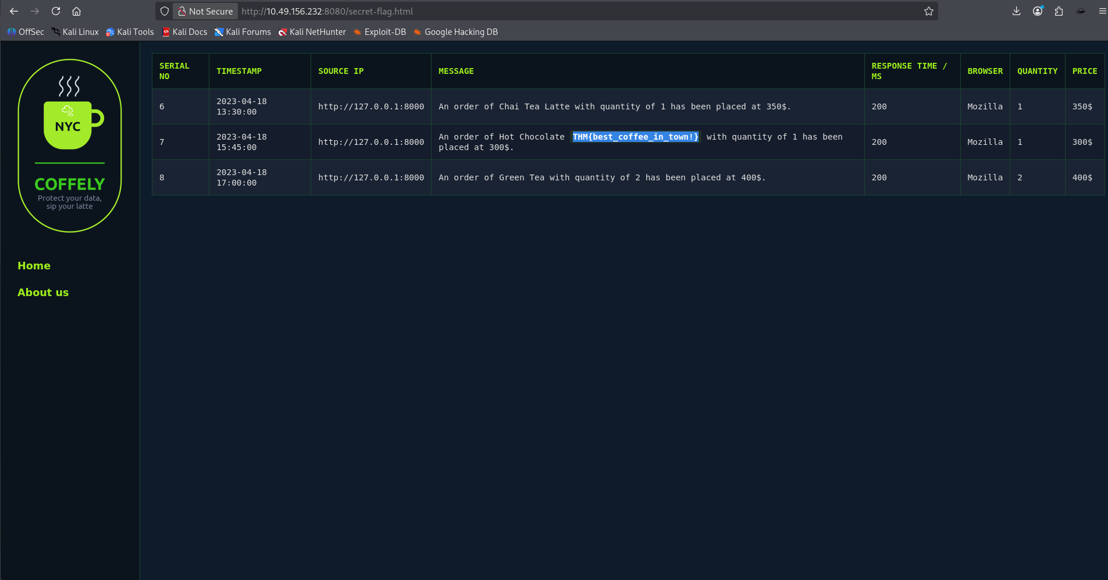Open the Kali Linux bookmark
This screenshot has width=1108, height=580.
[x=75, y=32]
